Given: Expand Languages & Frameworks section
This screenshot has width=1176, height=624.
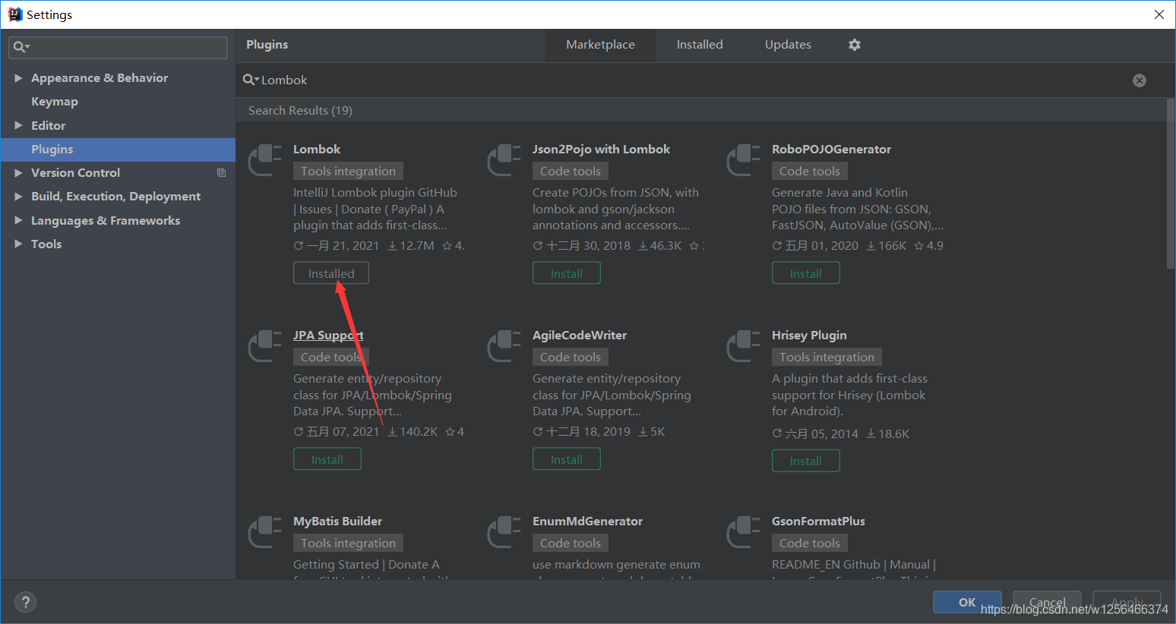Looking at the screenshot, I should tap(18, 221).
